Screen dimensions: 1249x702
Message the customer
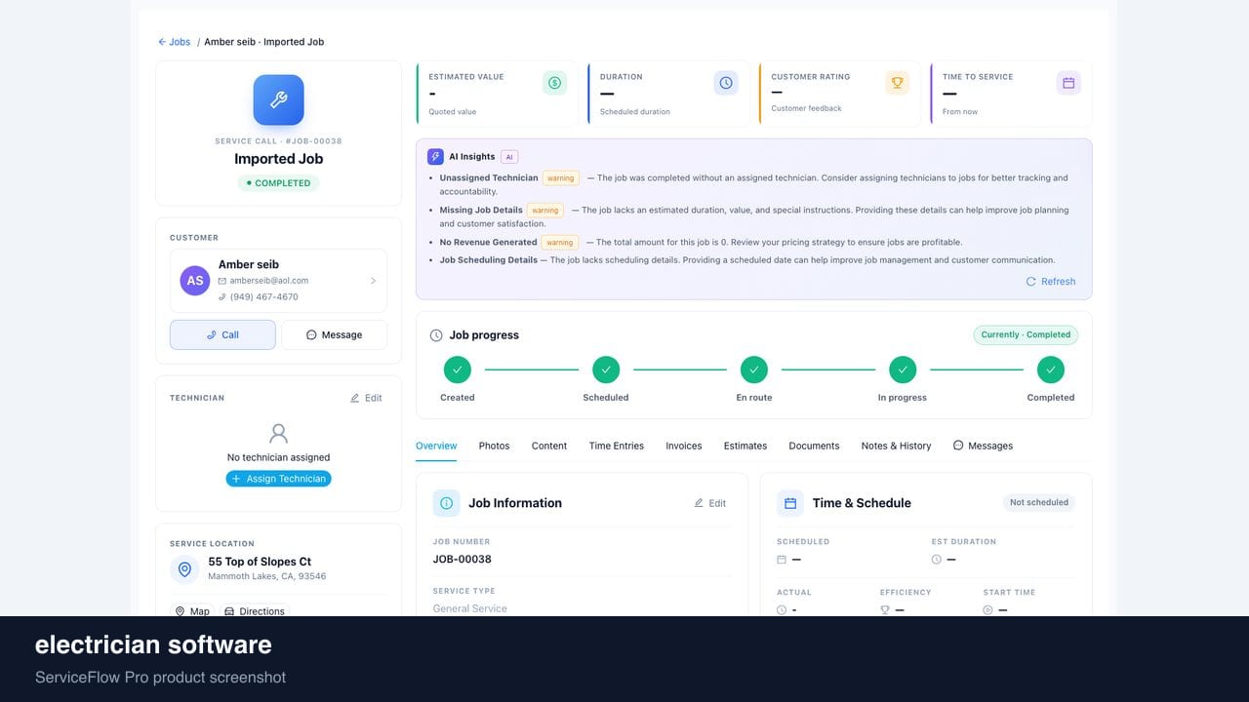(334, 334)
